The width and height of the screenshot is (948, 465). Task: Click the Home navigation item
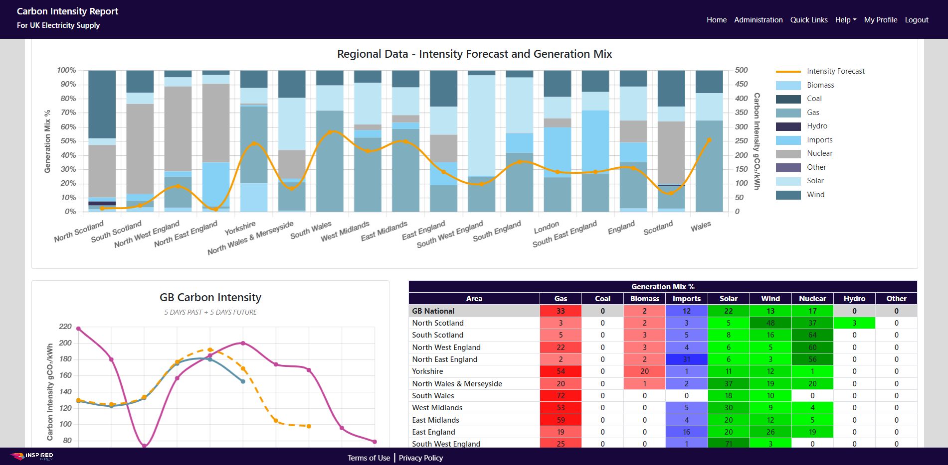717,19
